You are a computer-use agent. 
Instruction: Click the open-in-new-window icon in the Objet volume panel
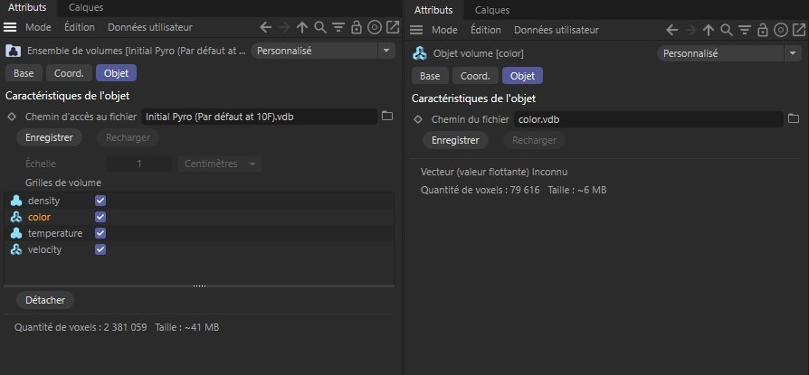796,30
